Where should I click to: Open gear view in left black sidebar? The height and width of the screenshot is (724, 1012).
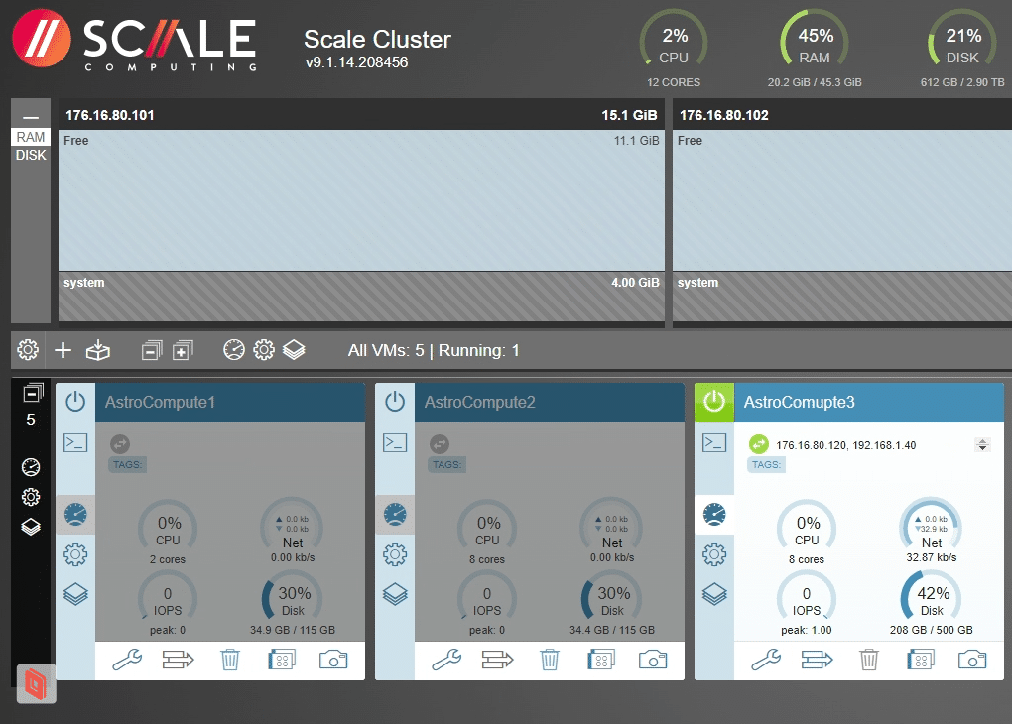coord(31,497)
